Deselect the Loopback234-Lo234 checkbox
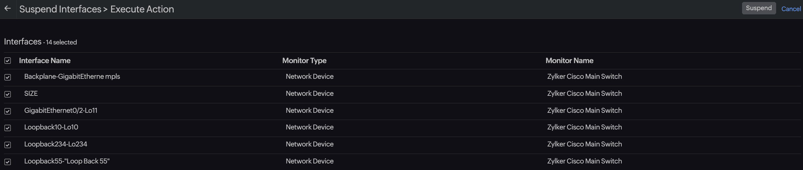Viewport: 803px width, 170px height. [8, 145]
